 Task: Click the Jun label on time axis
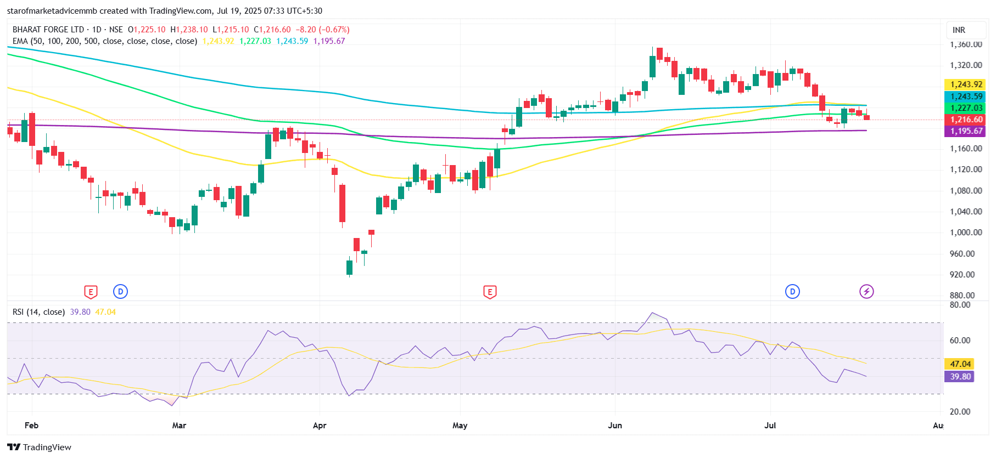615,426
